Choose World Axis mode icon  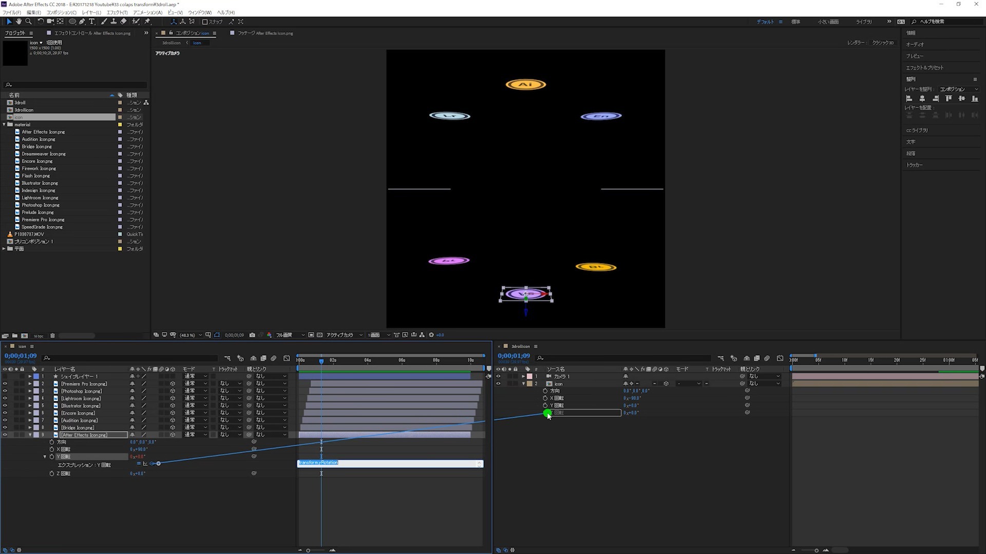(182, 22)
